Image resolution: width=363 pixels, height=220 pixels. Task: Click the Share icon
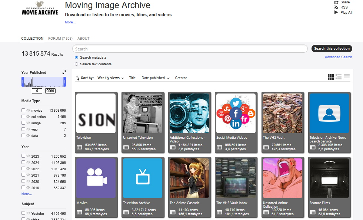(x=336, y=3)
